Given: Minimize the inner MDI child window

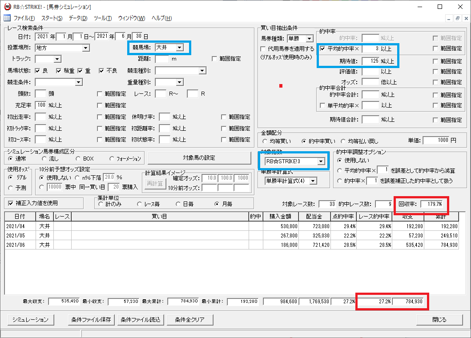Looking at the screenshot, I should (x=449, y=18).
